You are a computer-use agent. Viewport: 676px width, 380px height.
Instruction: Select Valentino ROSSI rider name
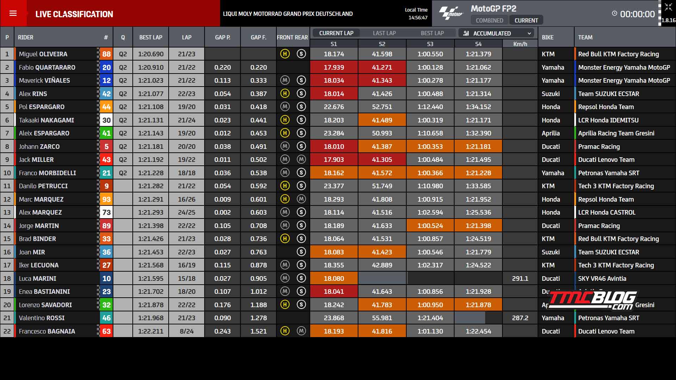(x=42, y=318)
